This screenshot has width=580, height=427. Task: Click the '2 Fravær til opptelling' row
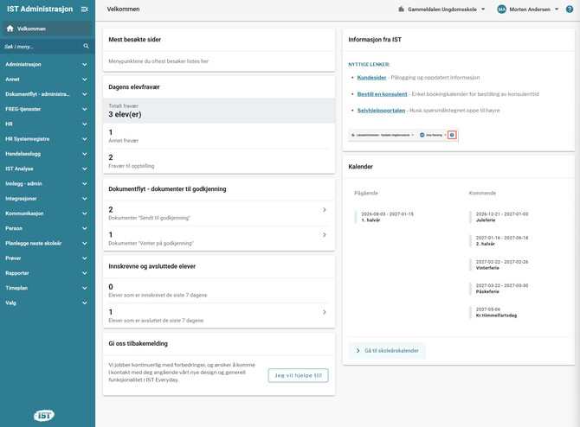219,162
